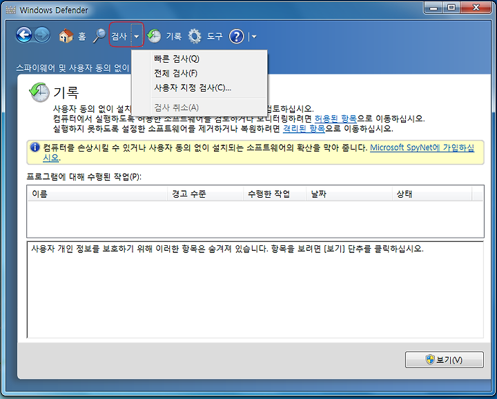Open Help with the question mark icon

[237, 37]
